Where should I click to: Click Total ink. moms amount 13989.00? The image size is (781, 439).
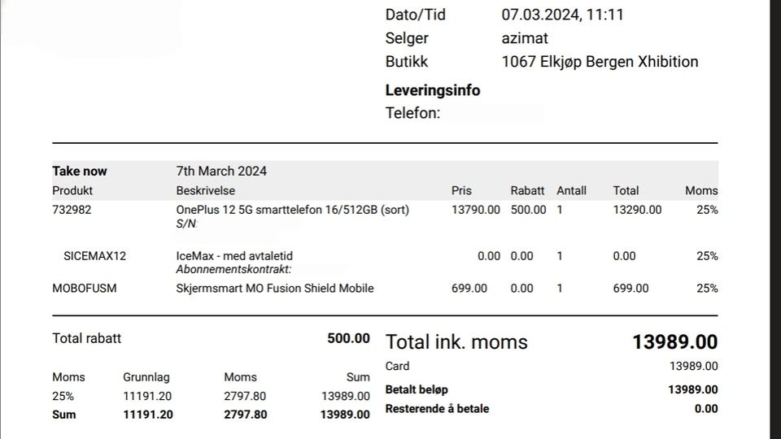pyautogui.click(x=674, y=342)
